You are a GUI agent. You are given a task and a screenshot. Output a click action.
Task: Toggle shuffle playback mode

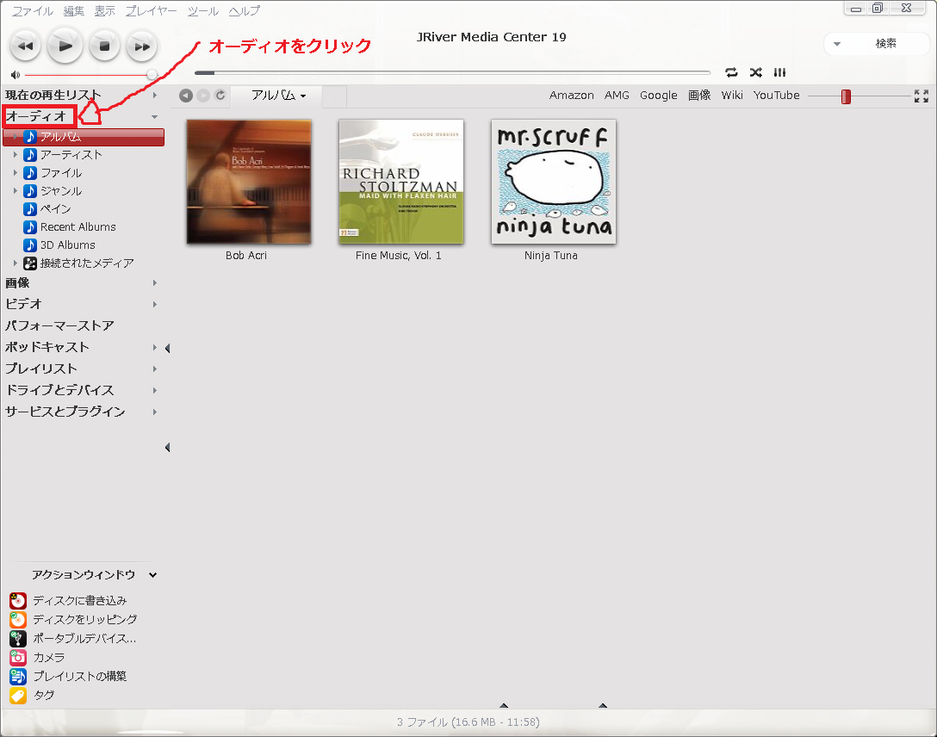tap(755, 72)
